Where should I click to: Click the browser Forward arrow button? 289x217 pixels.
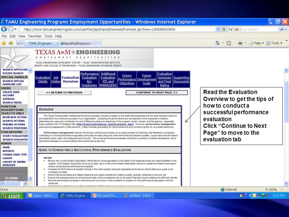[x=11, y=29]
